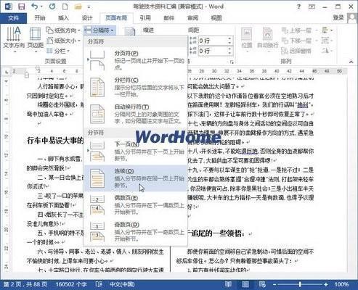Click the Sign in (登录) link
Screen dimensions: 358x290
338,17
